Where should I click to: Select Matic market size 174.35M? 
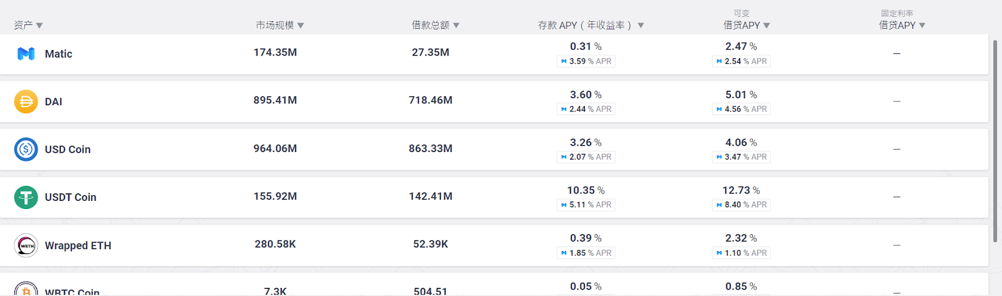pyautogui.click(x=276, y=53)
